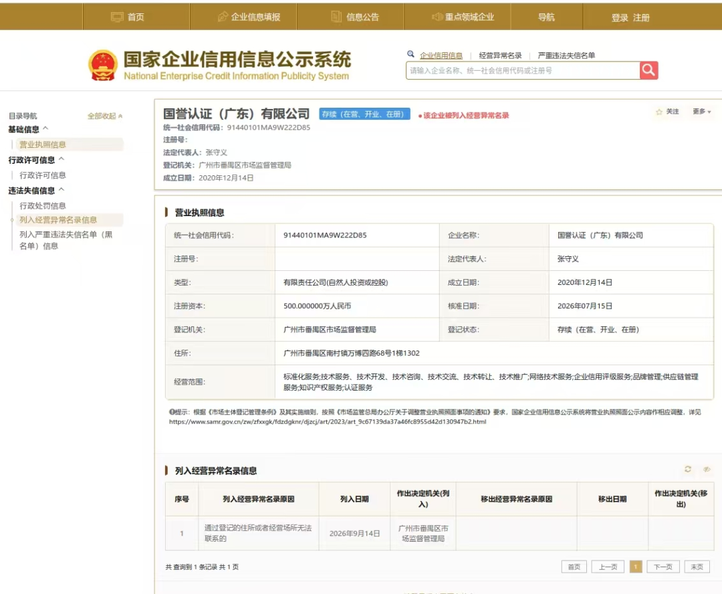
Task: Click the 注册 link
Action: point(641,17)
